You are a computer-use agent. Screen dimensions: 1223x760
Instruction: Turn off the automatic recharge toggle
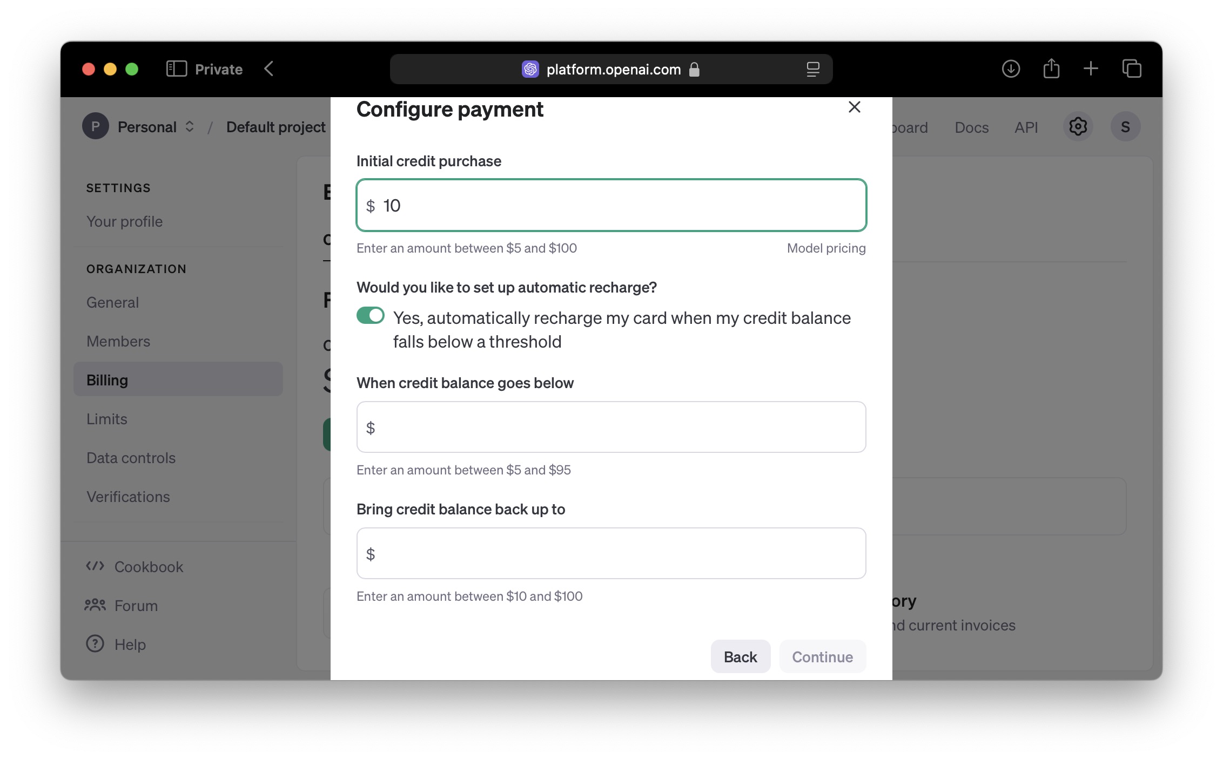pyautogui.click(x=371, y=315)
